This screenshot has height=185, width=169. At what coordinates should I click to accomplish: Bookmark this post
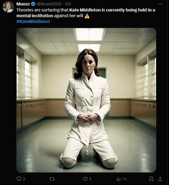pos(151,179)
